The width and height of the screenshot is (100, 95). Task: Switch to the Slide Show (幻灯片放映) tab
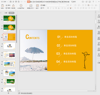(x=45, y=2)
